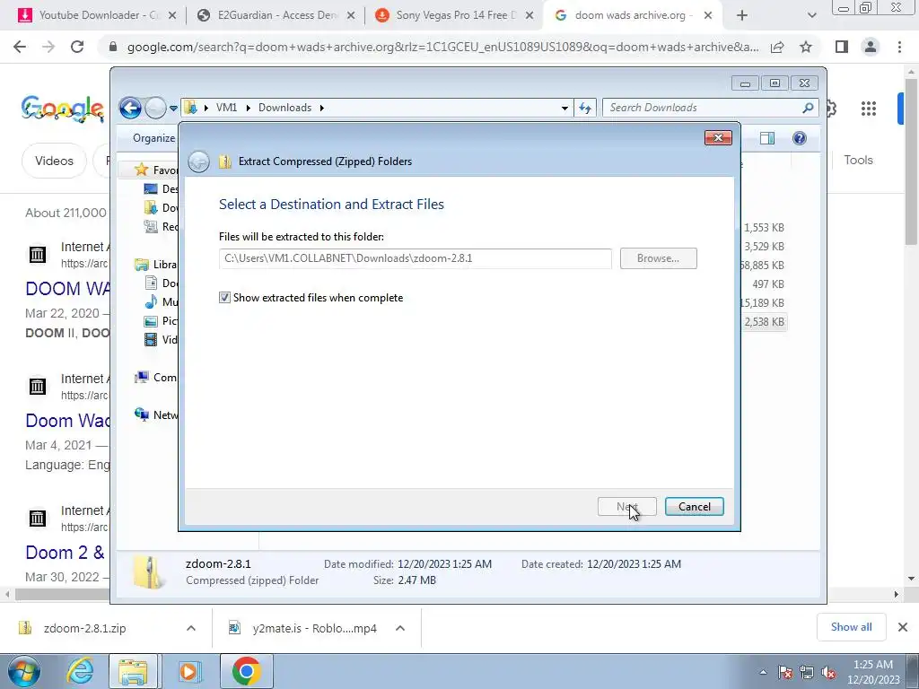This screenshot has height=689, width=919.
Task: Open Google apps grid
Action: [869, 109]
